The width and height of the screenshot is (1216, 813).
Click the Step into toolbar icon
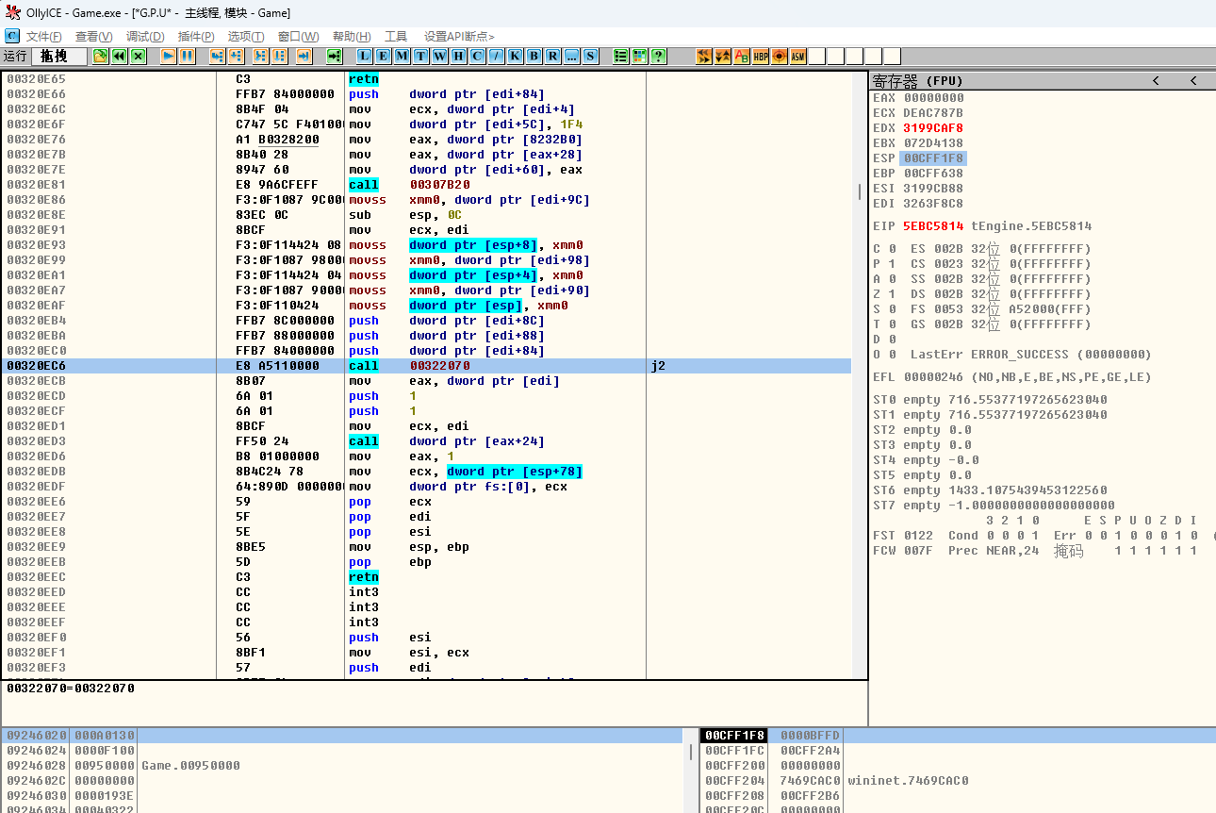(x=217, y=56)
